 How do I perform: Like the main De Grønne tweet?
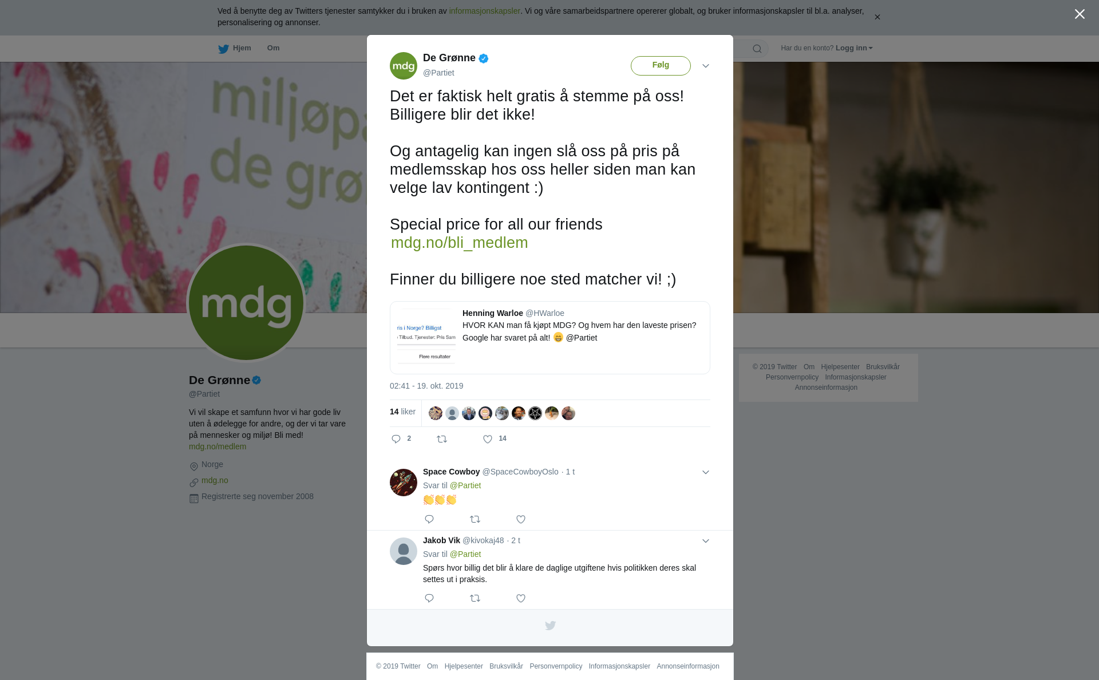pyautogui.click(x=488, y=439)
